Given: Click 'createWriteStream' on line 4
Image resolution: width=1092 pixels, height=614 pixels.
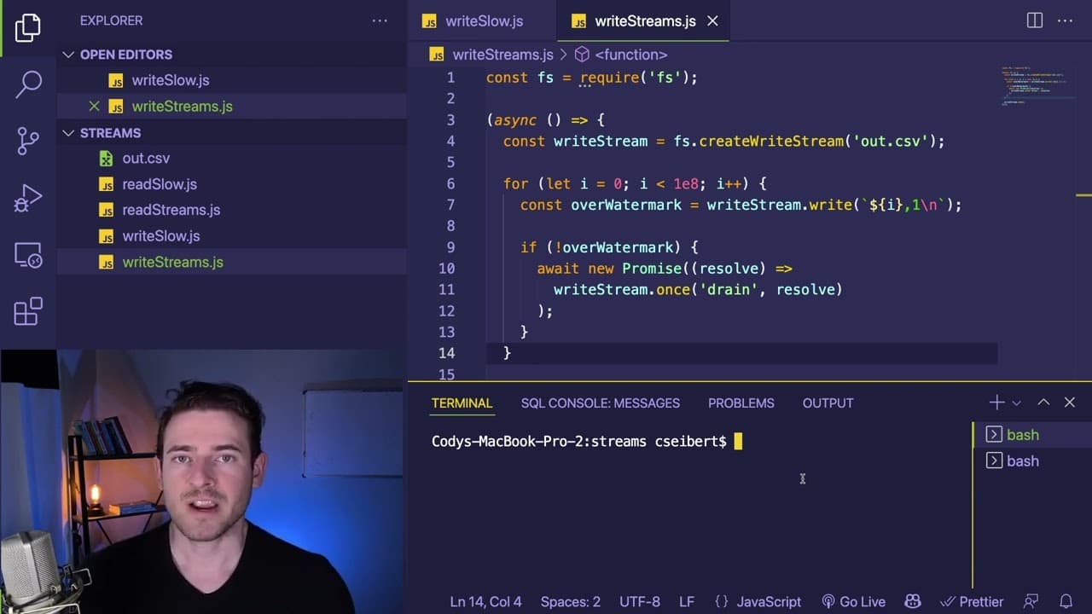Looking at the screenshot, I should (x=771, y=142).
